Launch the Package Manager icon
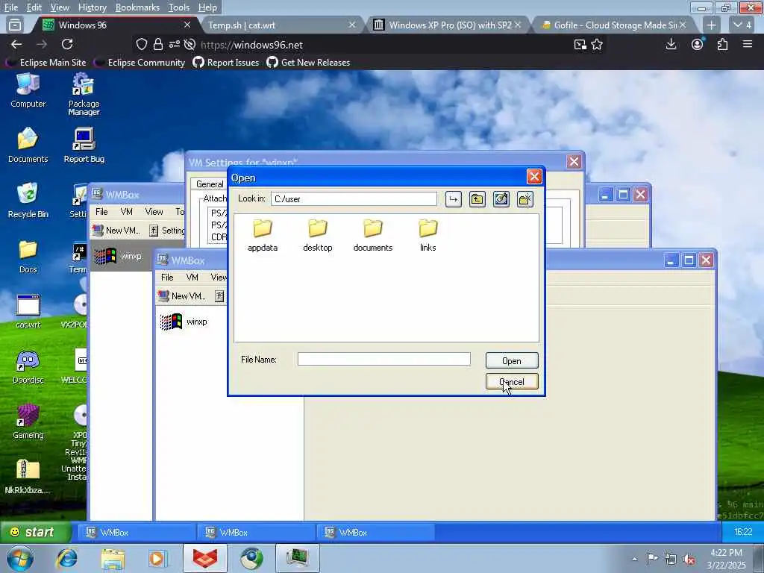764x573 pixels. pyautogui.click(x=84, y=95)
